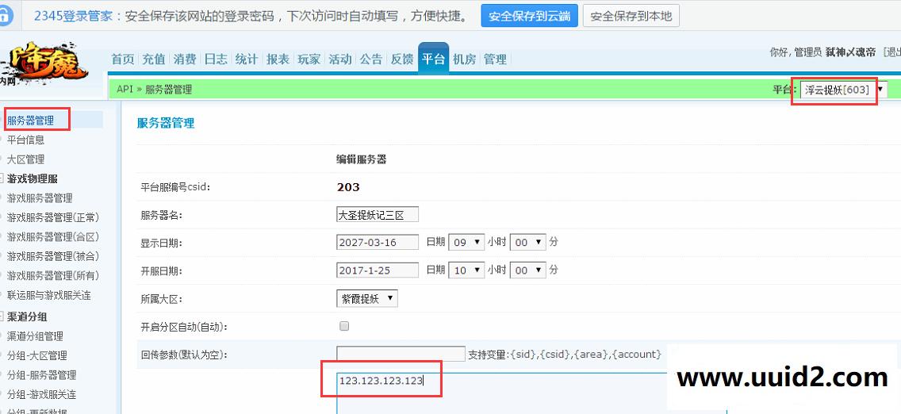Click the 安全保存到本地 button
This screenshot has width=901, height=414.
coord(631,16)
